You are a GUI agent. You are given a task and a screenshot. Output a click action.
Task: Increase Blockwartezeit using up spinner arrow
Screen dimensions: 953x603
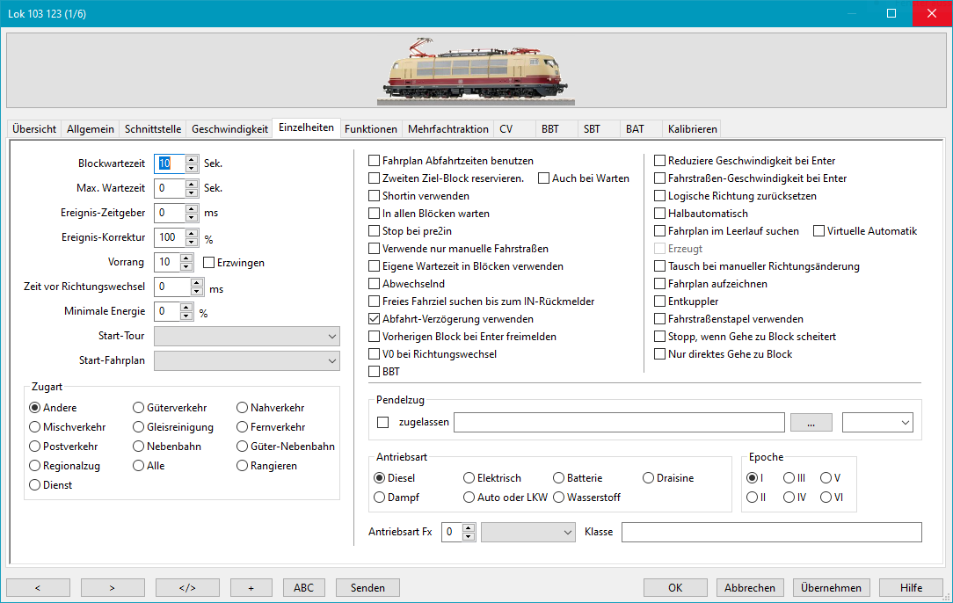click(x=191, y=159)
